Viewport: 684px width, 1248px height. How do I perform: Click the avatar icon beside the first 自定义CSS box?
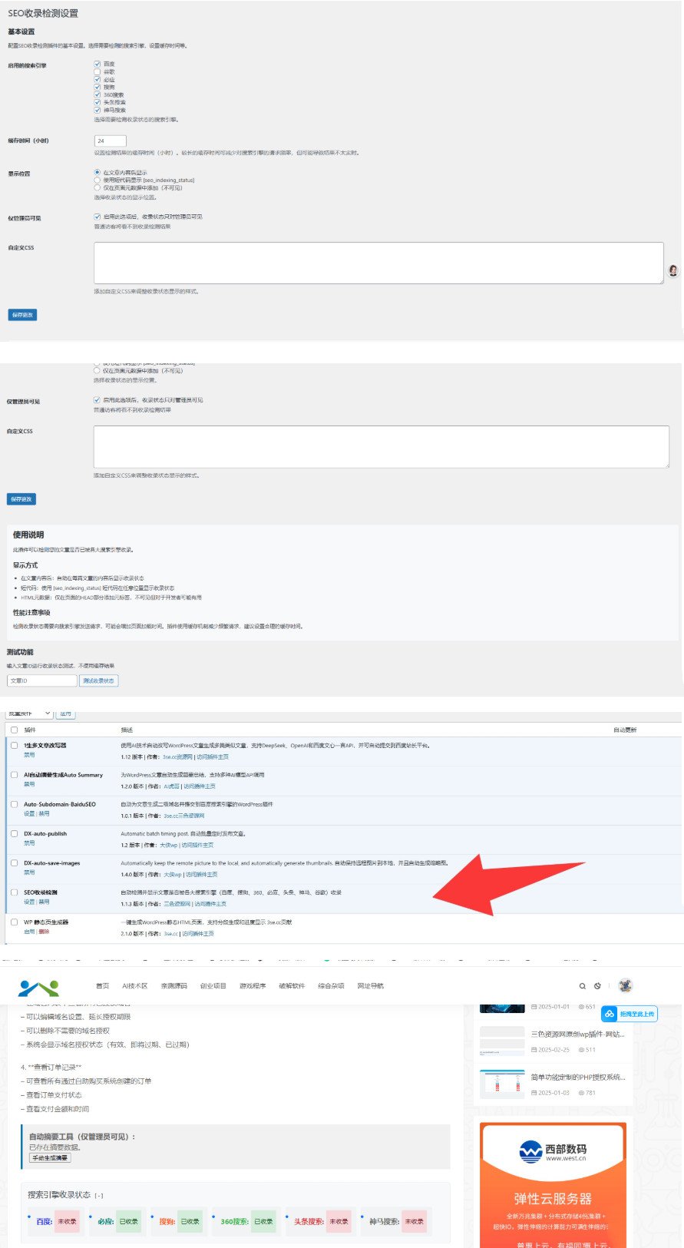click(673, 270)
